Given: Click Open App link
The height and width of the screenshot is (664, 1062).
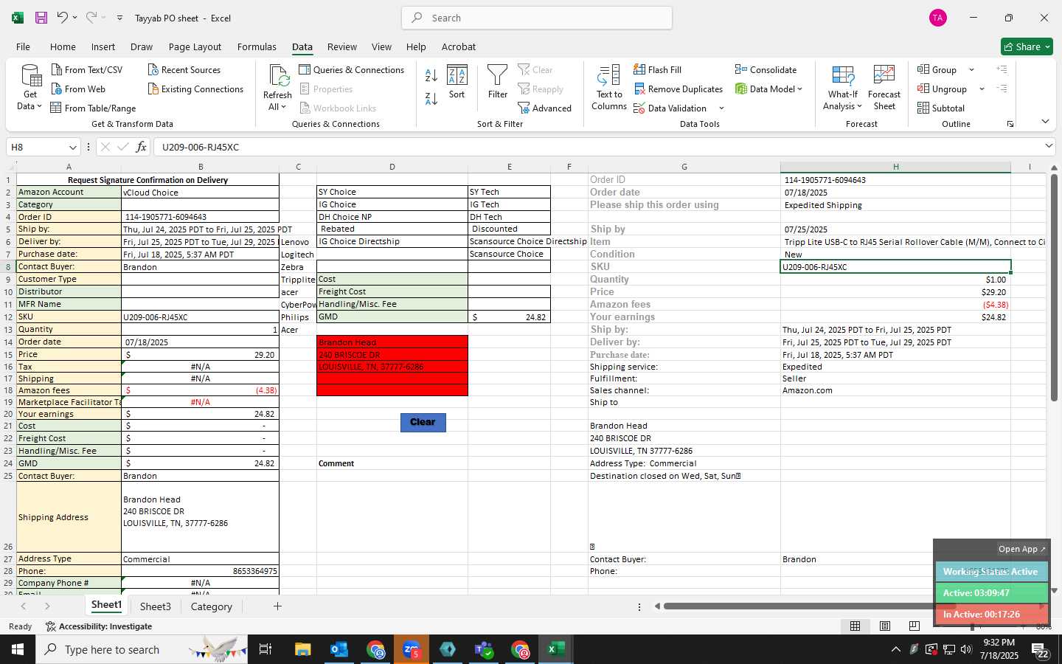Looking at the screenshot, I should click(x=1021, y=549).
